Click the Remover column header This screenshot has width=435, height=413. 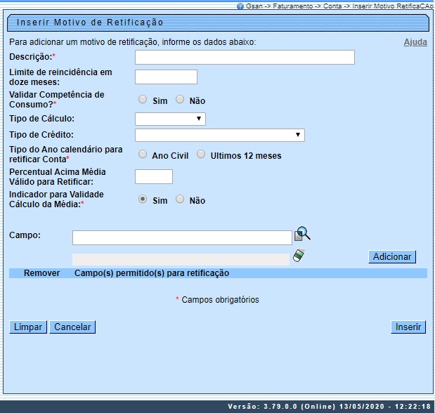[x=41, y=273]
